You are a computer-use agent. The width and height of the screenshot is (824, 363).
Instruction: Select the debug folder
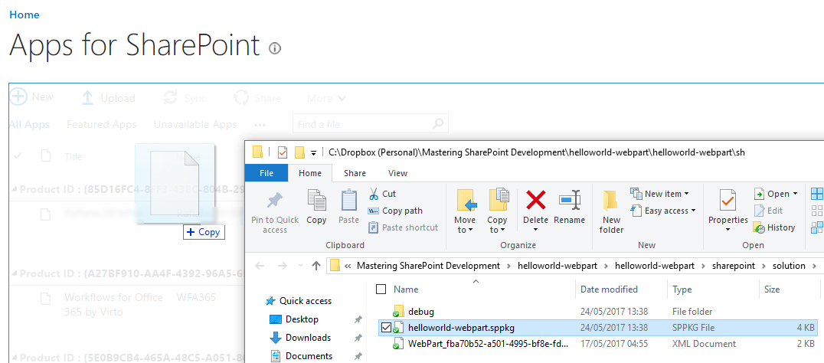click(x=421, y=312)
